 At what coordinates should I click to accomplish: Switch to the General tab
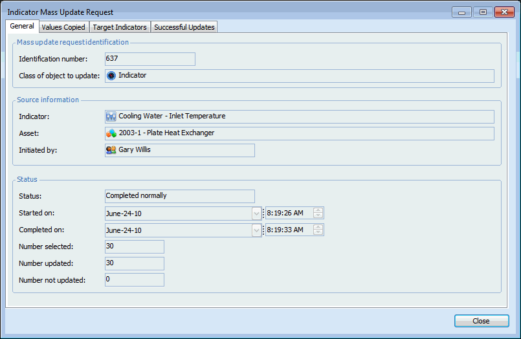[22, 27]
